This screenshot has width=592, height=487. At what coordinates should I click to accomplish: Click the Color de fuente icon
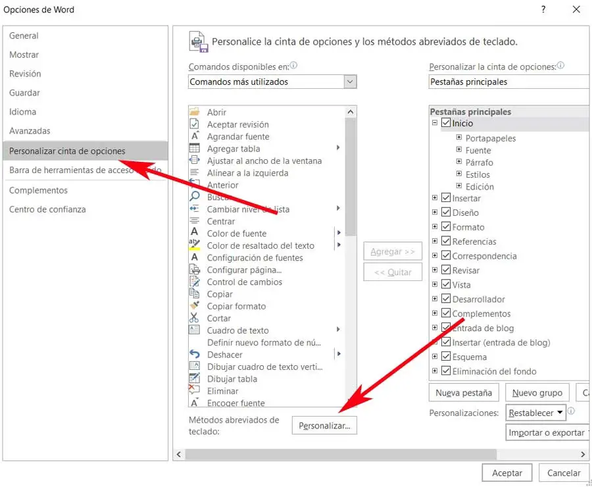[194, 232]
